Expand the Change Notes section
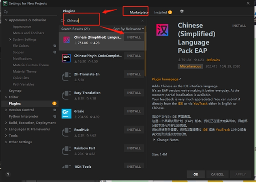Image resolution: width=256 pixels, height=184 pixels. [154, 140]
